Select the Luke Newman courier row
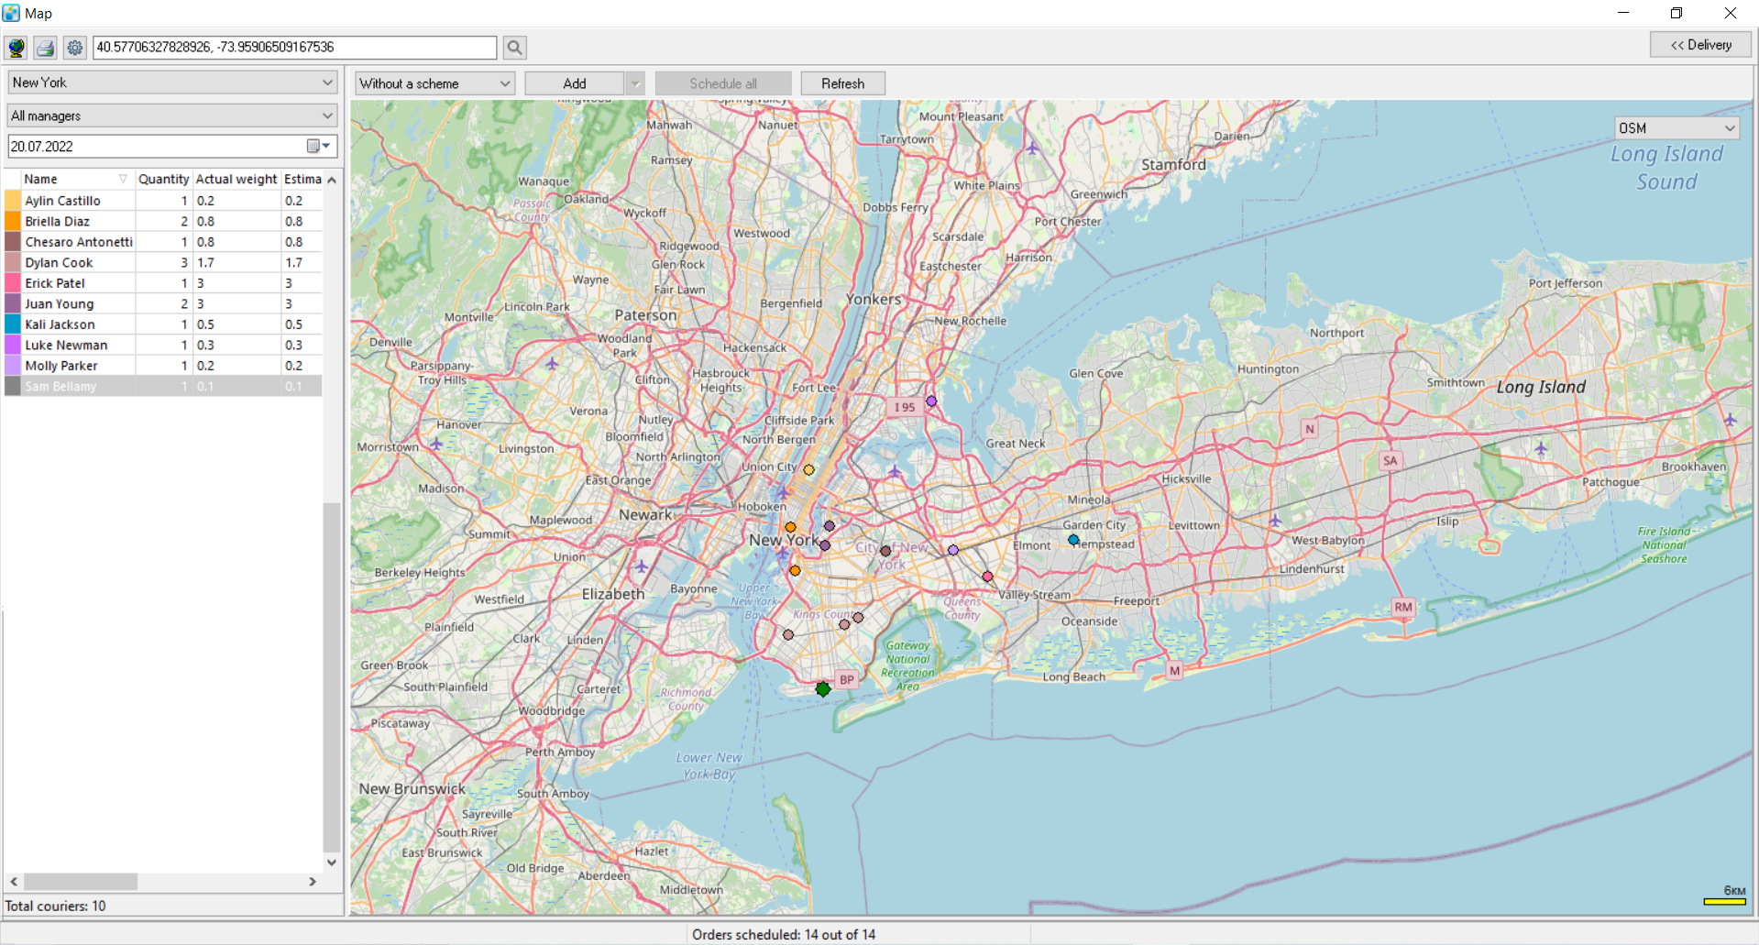The height and width of the screenshot is (945, 1759). coord(163,345)
